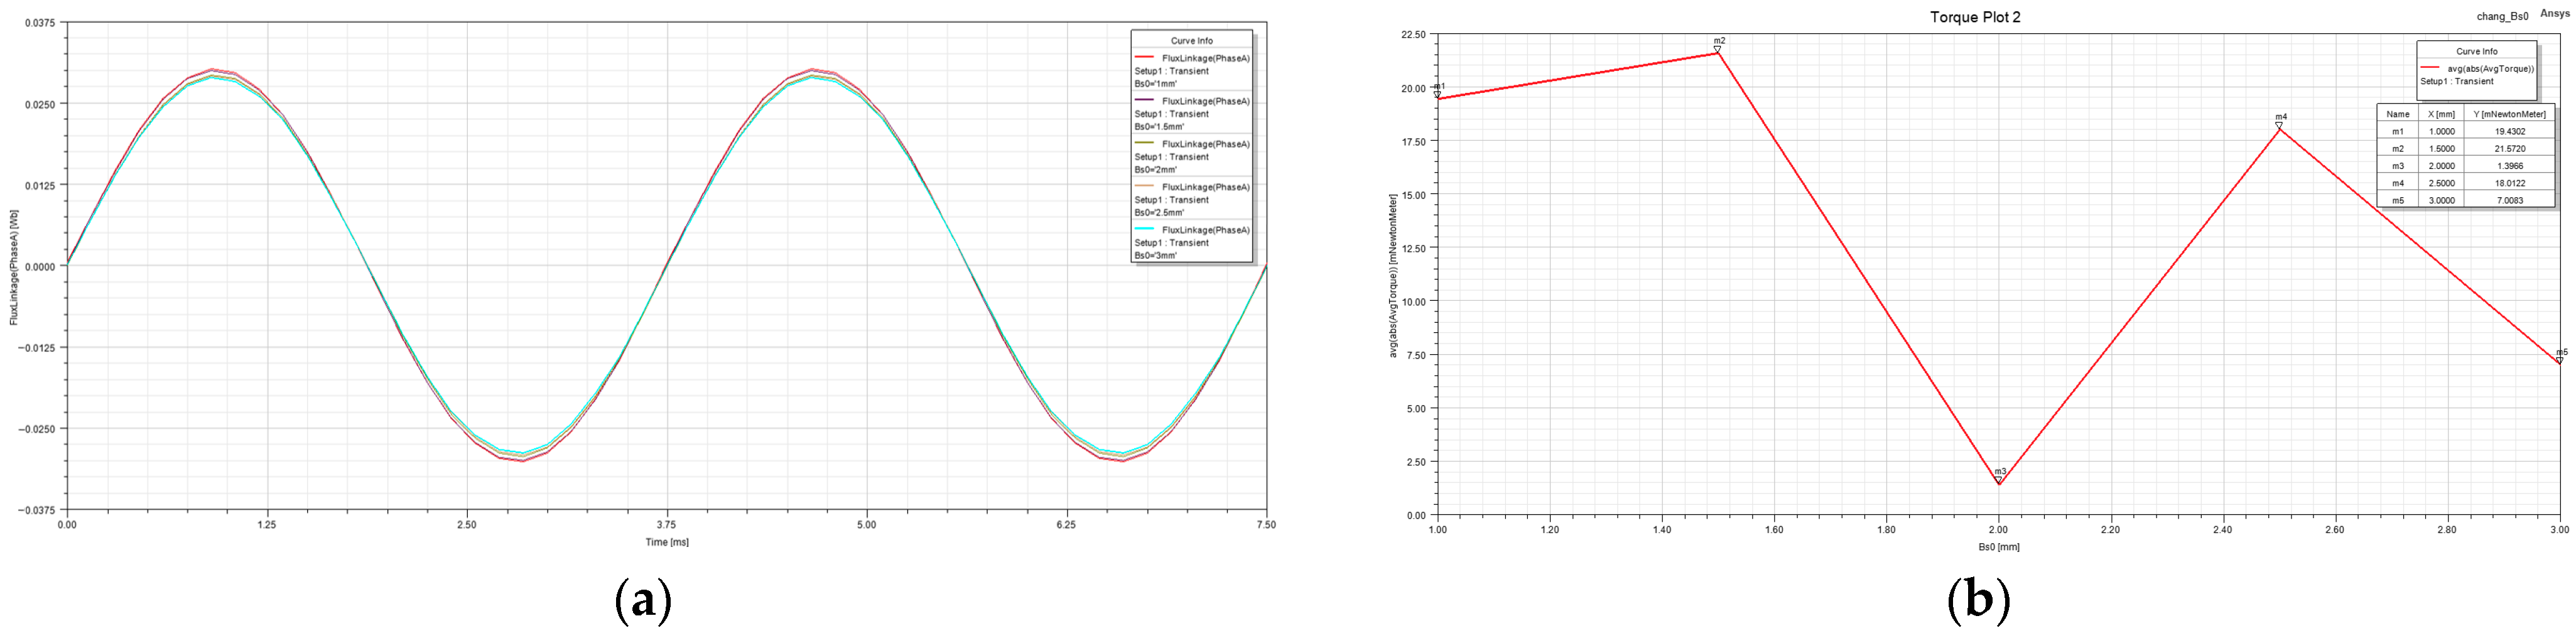The width and height of the screenshot is (2576, 633).
Task: Select marker m4 on the torque curve
Action: (2279, 126)
